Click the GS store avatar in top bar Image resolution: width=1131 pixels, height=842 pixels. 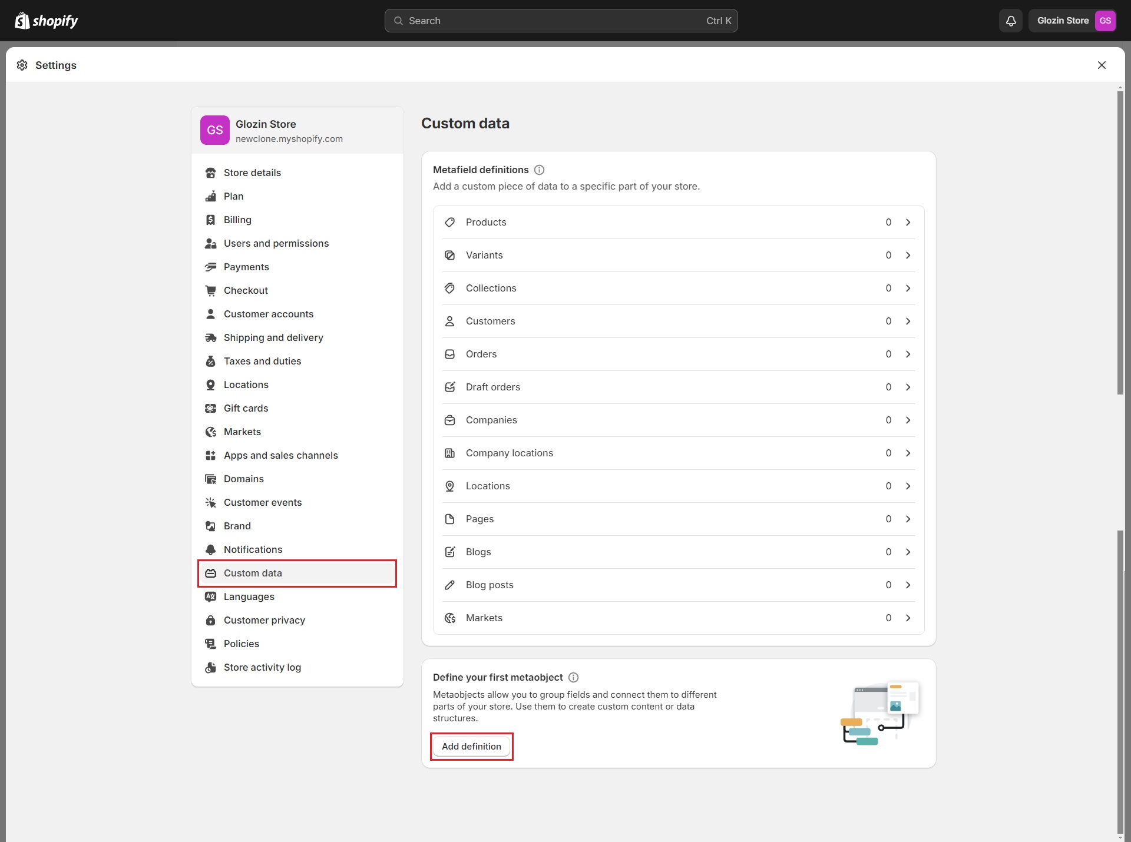(1105, 21)
